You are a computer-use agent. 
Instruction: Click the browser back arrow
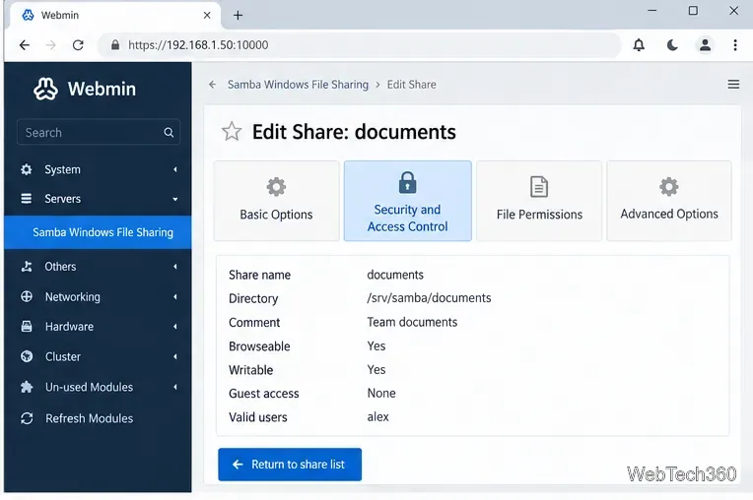click(x=25, y=45)
